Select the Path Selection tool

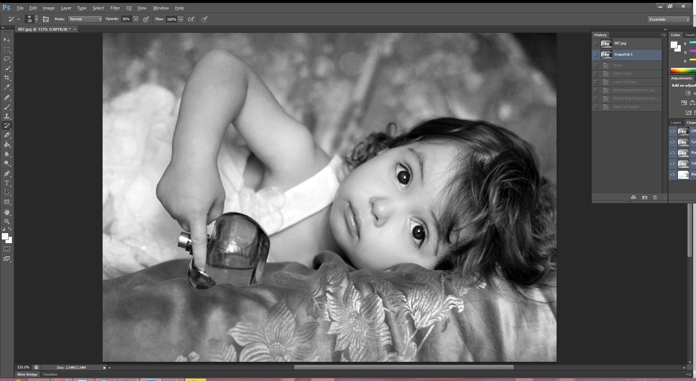click(x=7, y=192)
